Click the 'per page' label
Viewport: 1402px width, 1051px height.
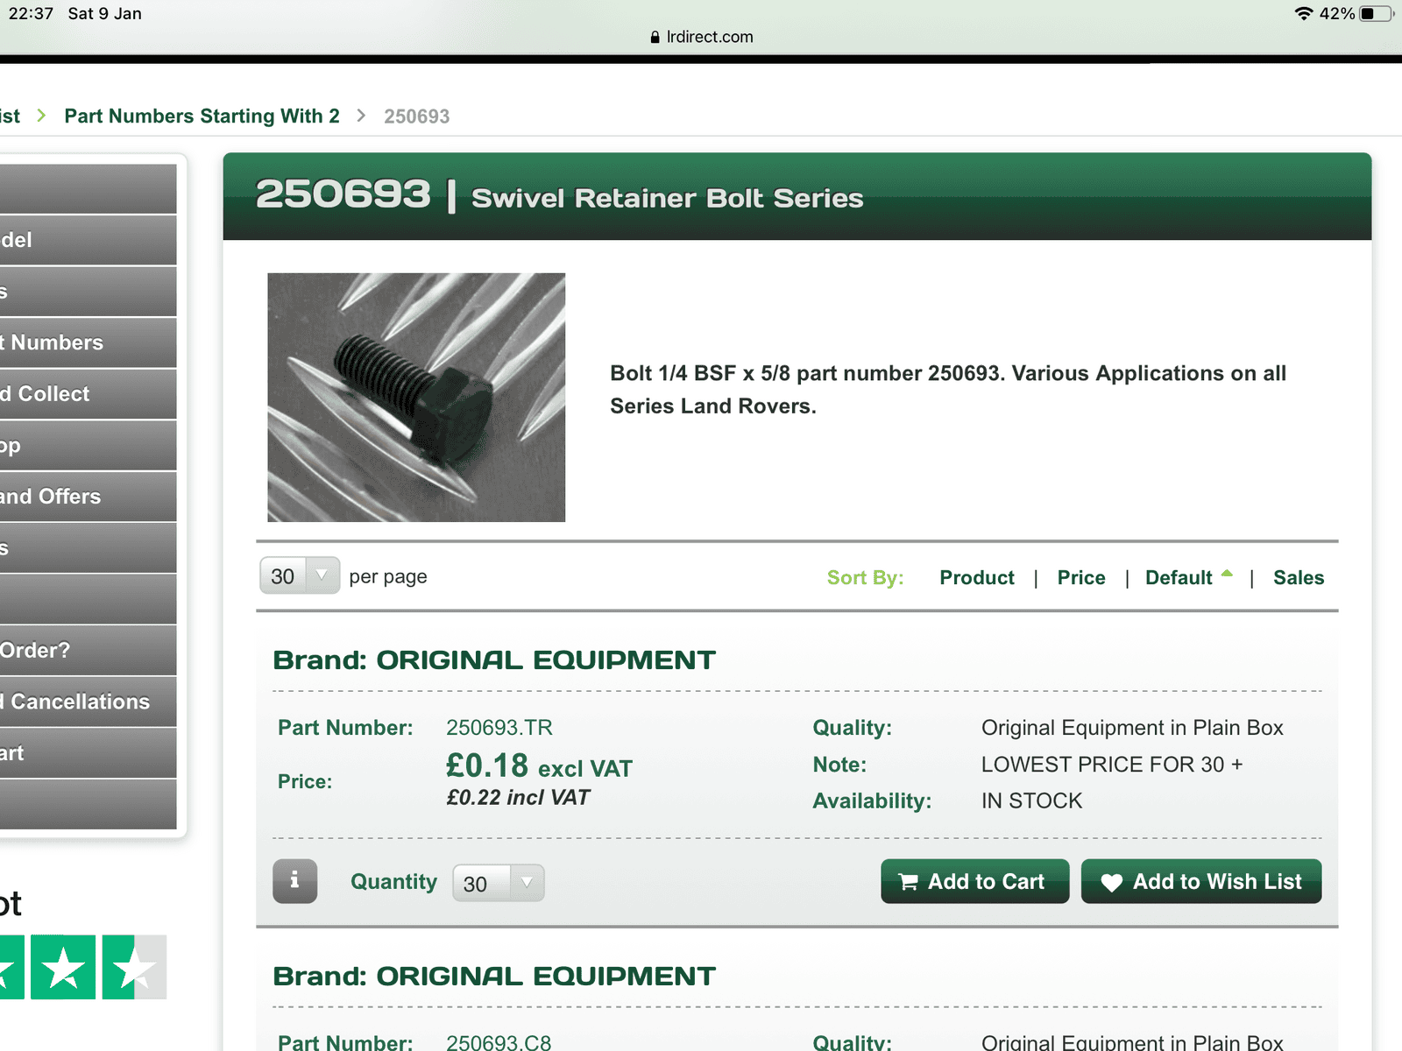[x=388, y=576]
